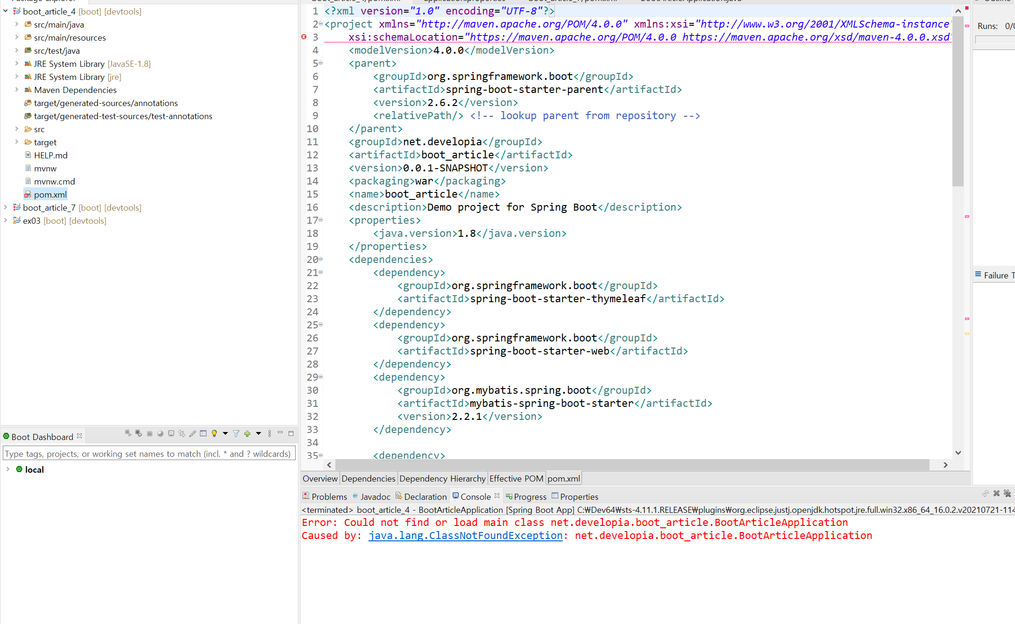Toggle the Boot Dashboard properties table icon
Screen dimensions: 1015x624
(203, 433)
